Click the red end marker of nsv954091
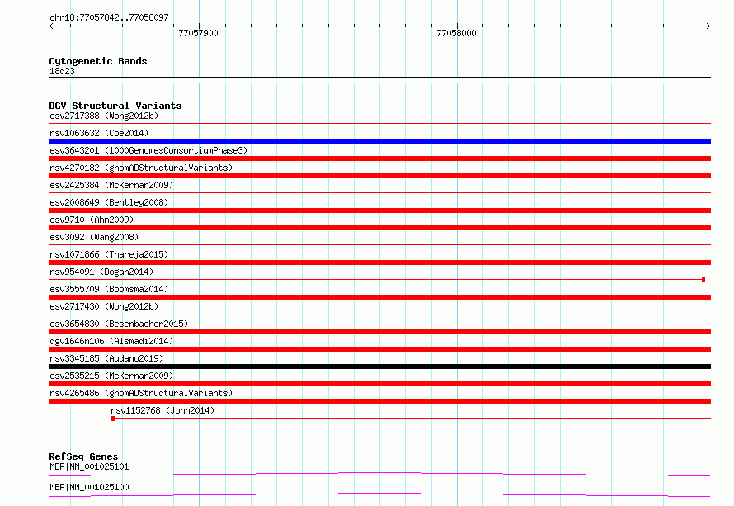The height and width of the screenshot is (506, 734). point(703,280)
